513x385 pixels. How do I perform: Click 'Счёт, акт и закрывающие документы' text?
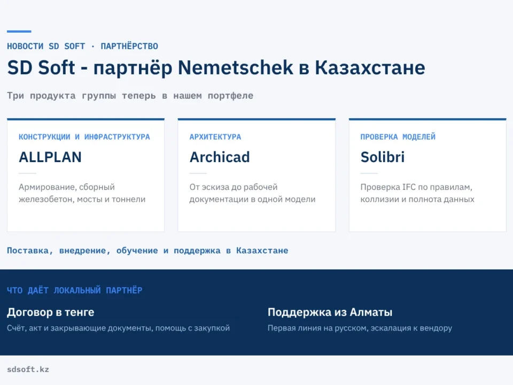tap(119, 328)
